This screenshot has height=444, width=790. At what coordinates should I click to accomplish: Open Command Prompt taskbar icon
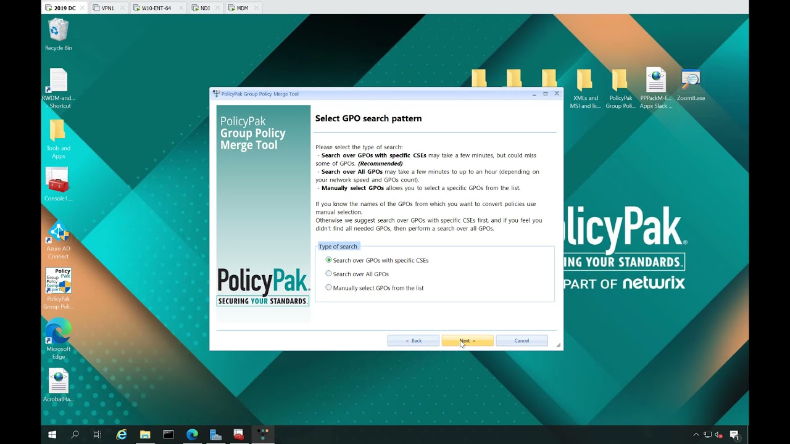(x=168, y=435)
